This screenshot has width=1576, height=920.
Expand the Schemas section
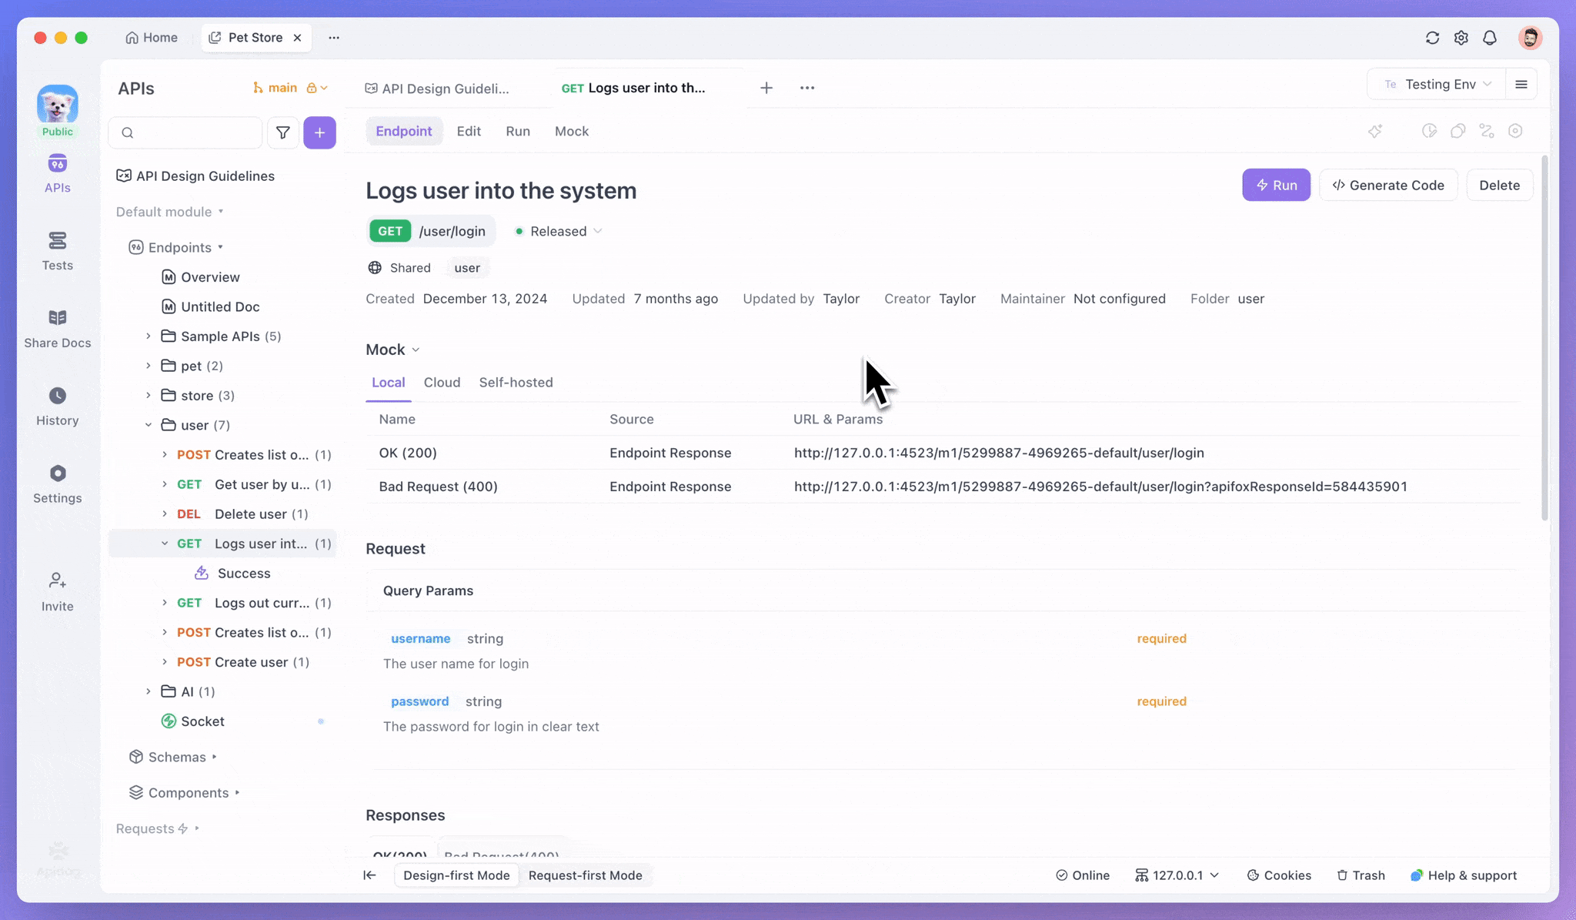coord(214,758)
